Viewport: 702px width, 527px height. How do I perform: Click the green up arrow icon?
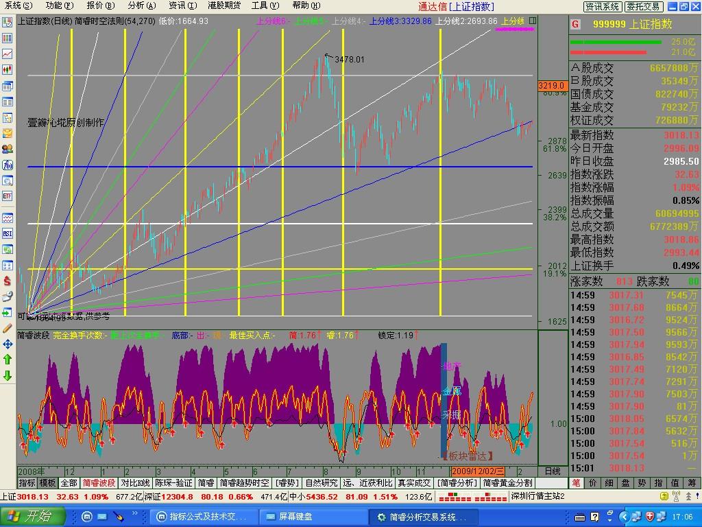pos(7,360)
